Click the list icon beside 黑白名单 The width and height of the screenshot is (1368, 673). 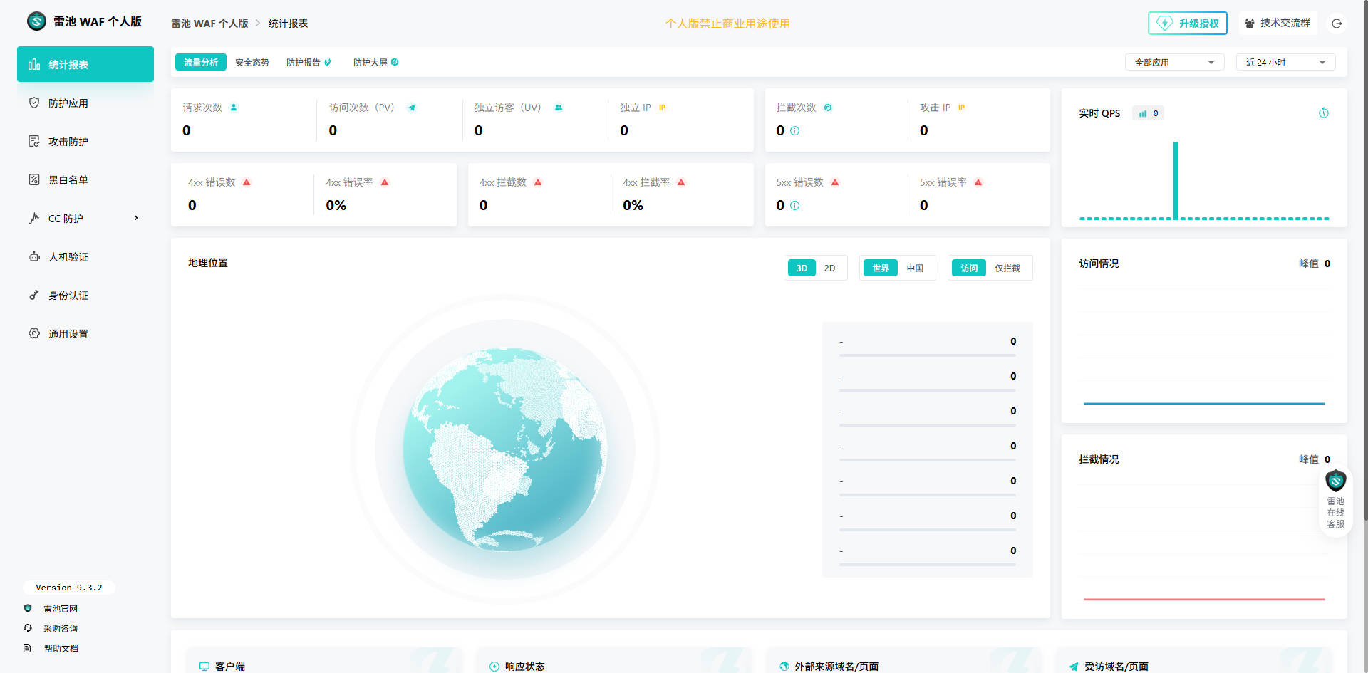point(34,179)
